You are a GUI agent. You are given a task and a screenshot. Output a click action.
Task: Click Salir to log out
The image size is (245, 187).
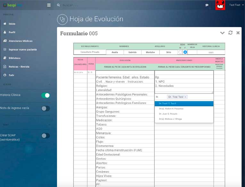[x=11, y=75]
